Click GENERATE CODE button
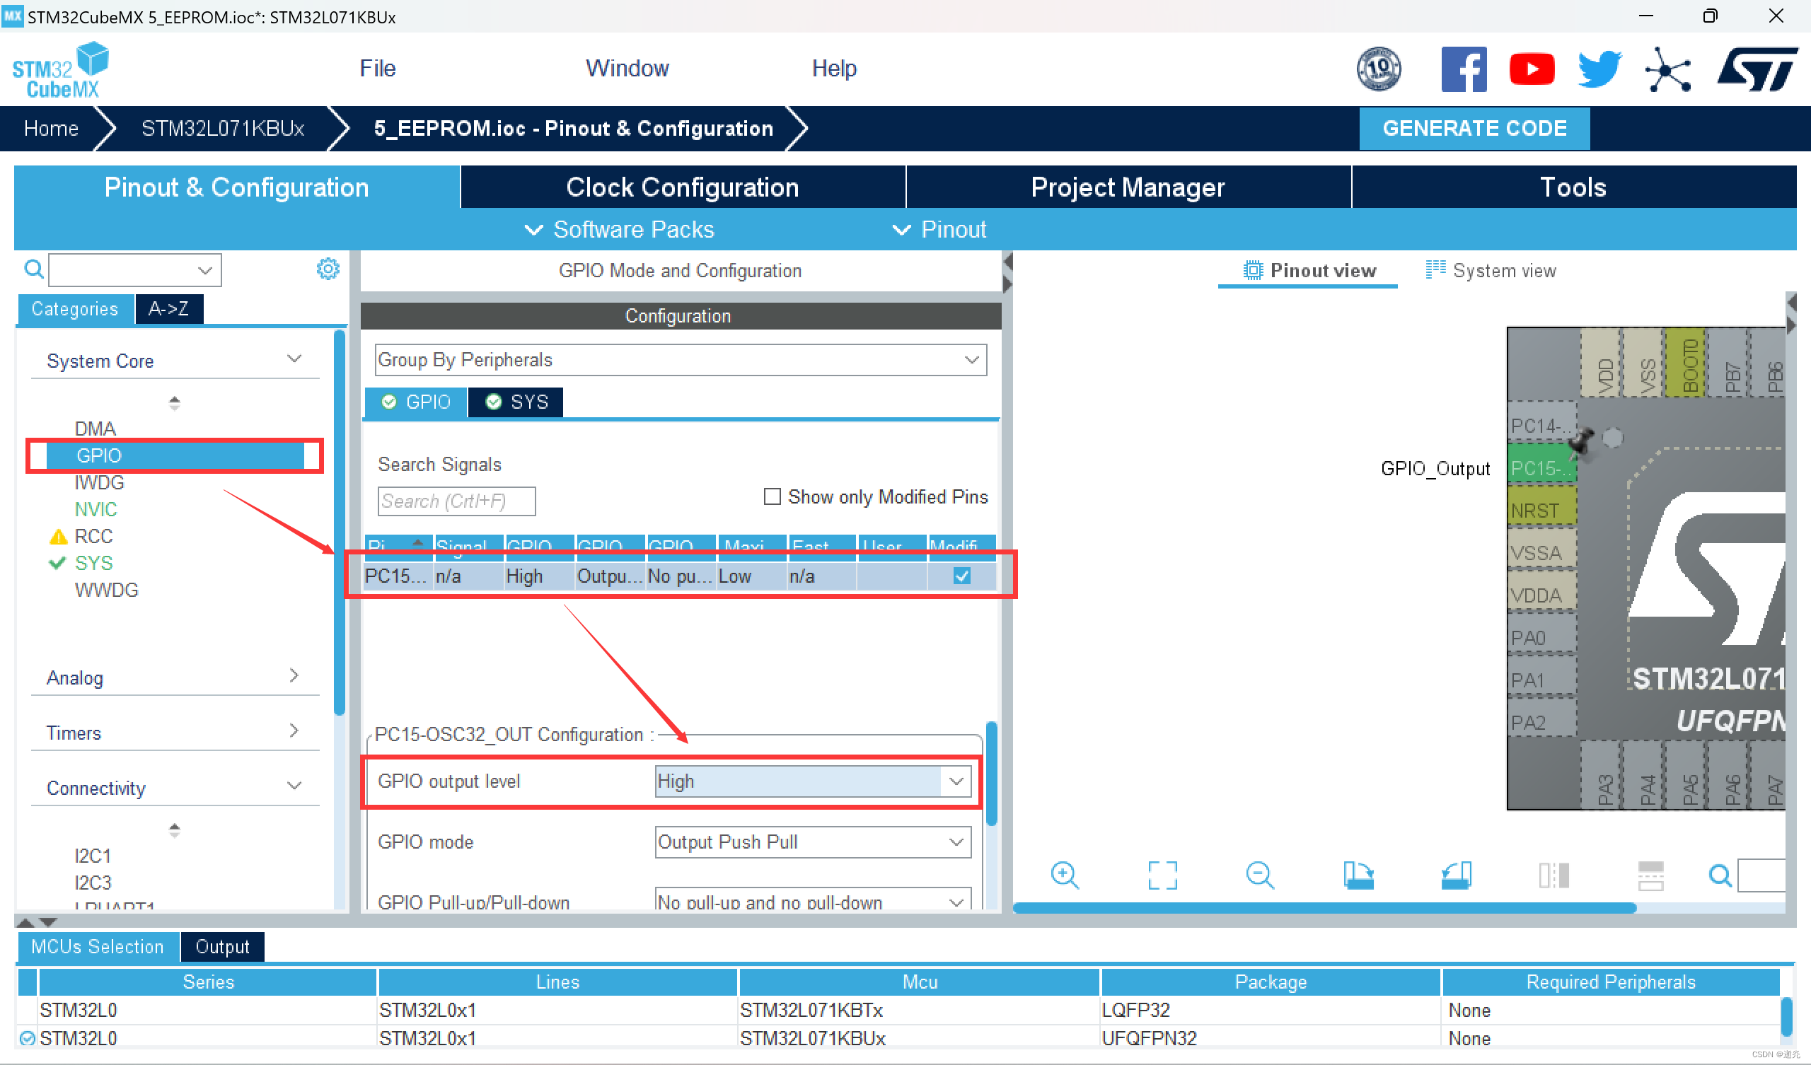Viewport: 1811px width, 1065px height. [x=1474, y=128]
